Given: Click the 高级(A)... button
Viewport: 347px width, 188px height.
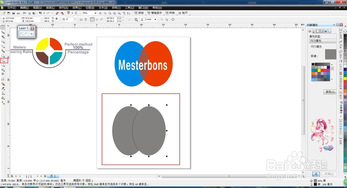Looking at the screenshot, I should click(330, 92).
